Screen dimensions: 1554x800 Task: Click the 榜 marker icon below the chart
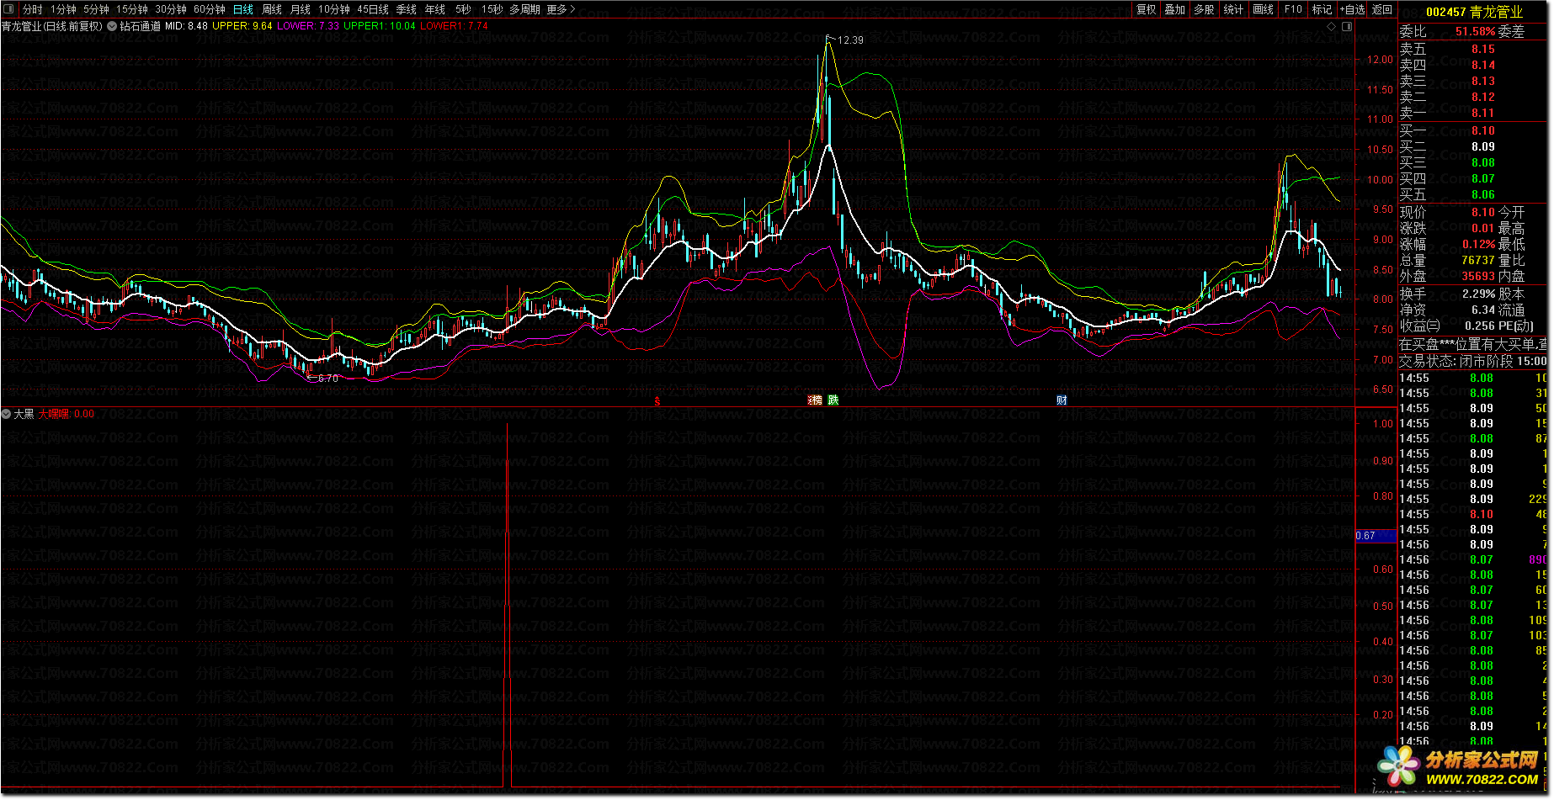pos(815,400)
